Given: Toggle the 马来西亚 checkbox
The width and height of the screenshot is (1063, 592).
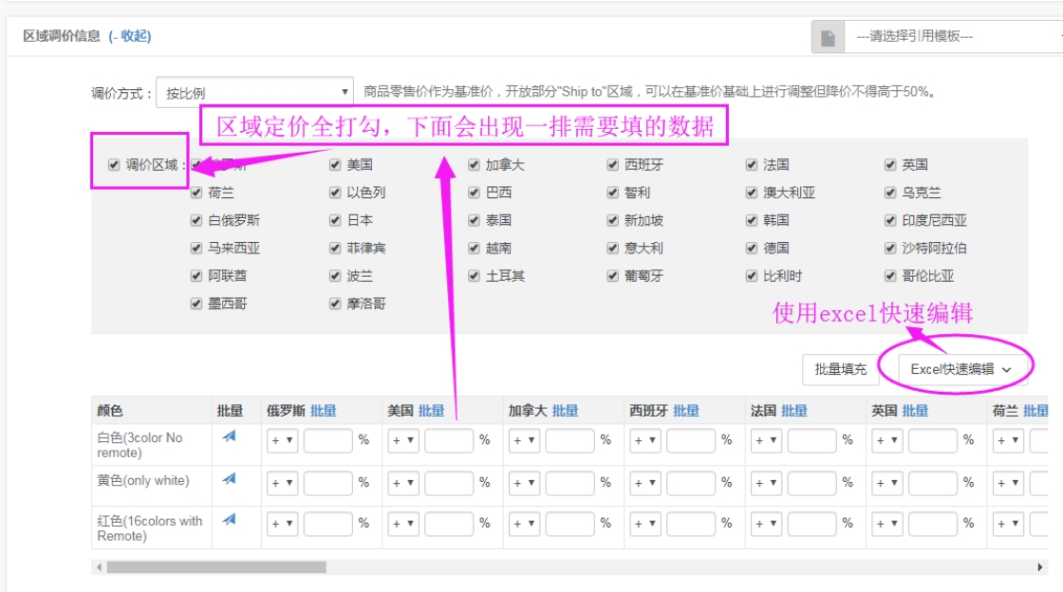Looking at the screenshot, I should pyautogui.click(x=196, y=248).
